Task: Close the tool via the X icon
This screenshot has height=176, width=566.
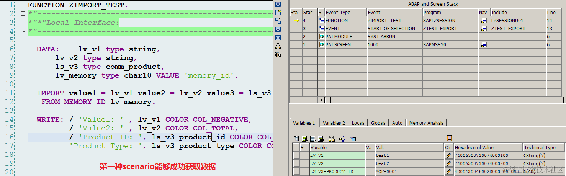Action: click(x=278, y=4)
